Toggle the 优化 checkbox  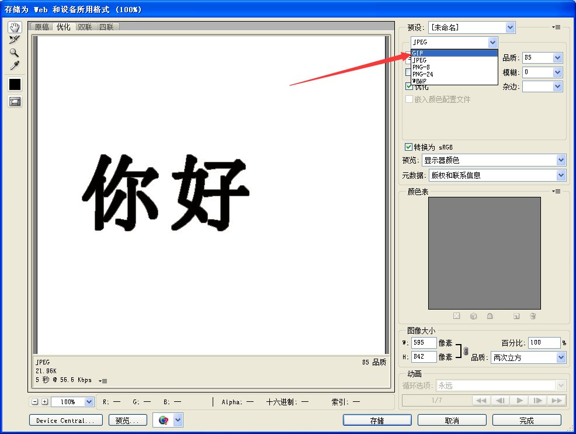(410, 86)
